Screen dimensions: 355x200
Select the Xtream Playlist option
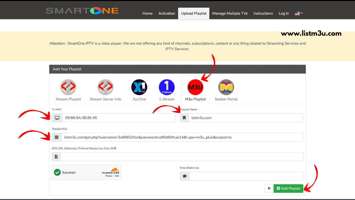(68, 90)
